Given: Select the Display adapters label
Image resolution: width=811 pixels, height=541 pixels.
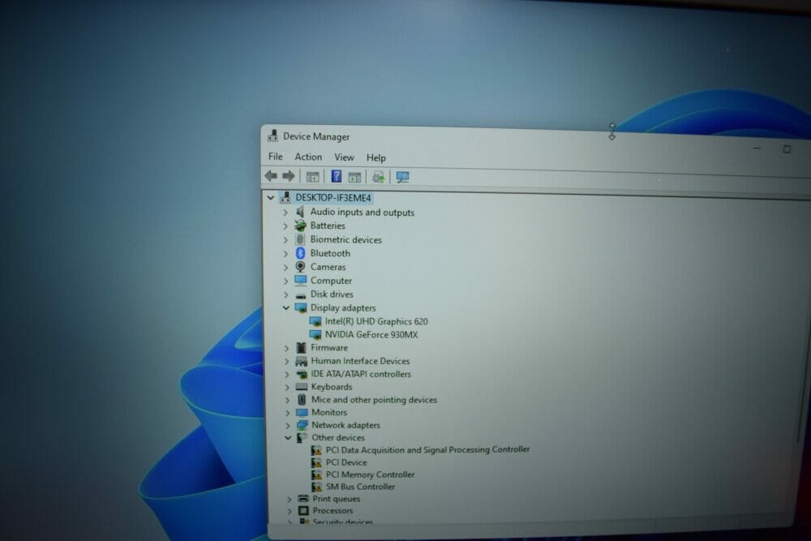Looking at the screenshot, I should pos(343,307).
